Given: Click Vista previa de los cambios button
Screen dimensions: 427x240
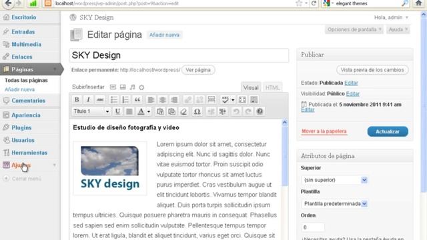Looking at the screenshot, I should click(x=372, y=70).
